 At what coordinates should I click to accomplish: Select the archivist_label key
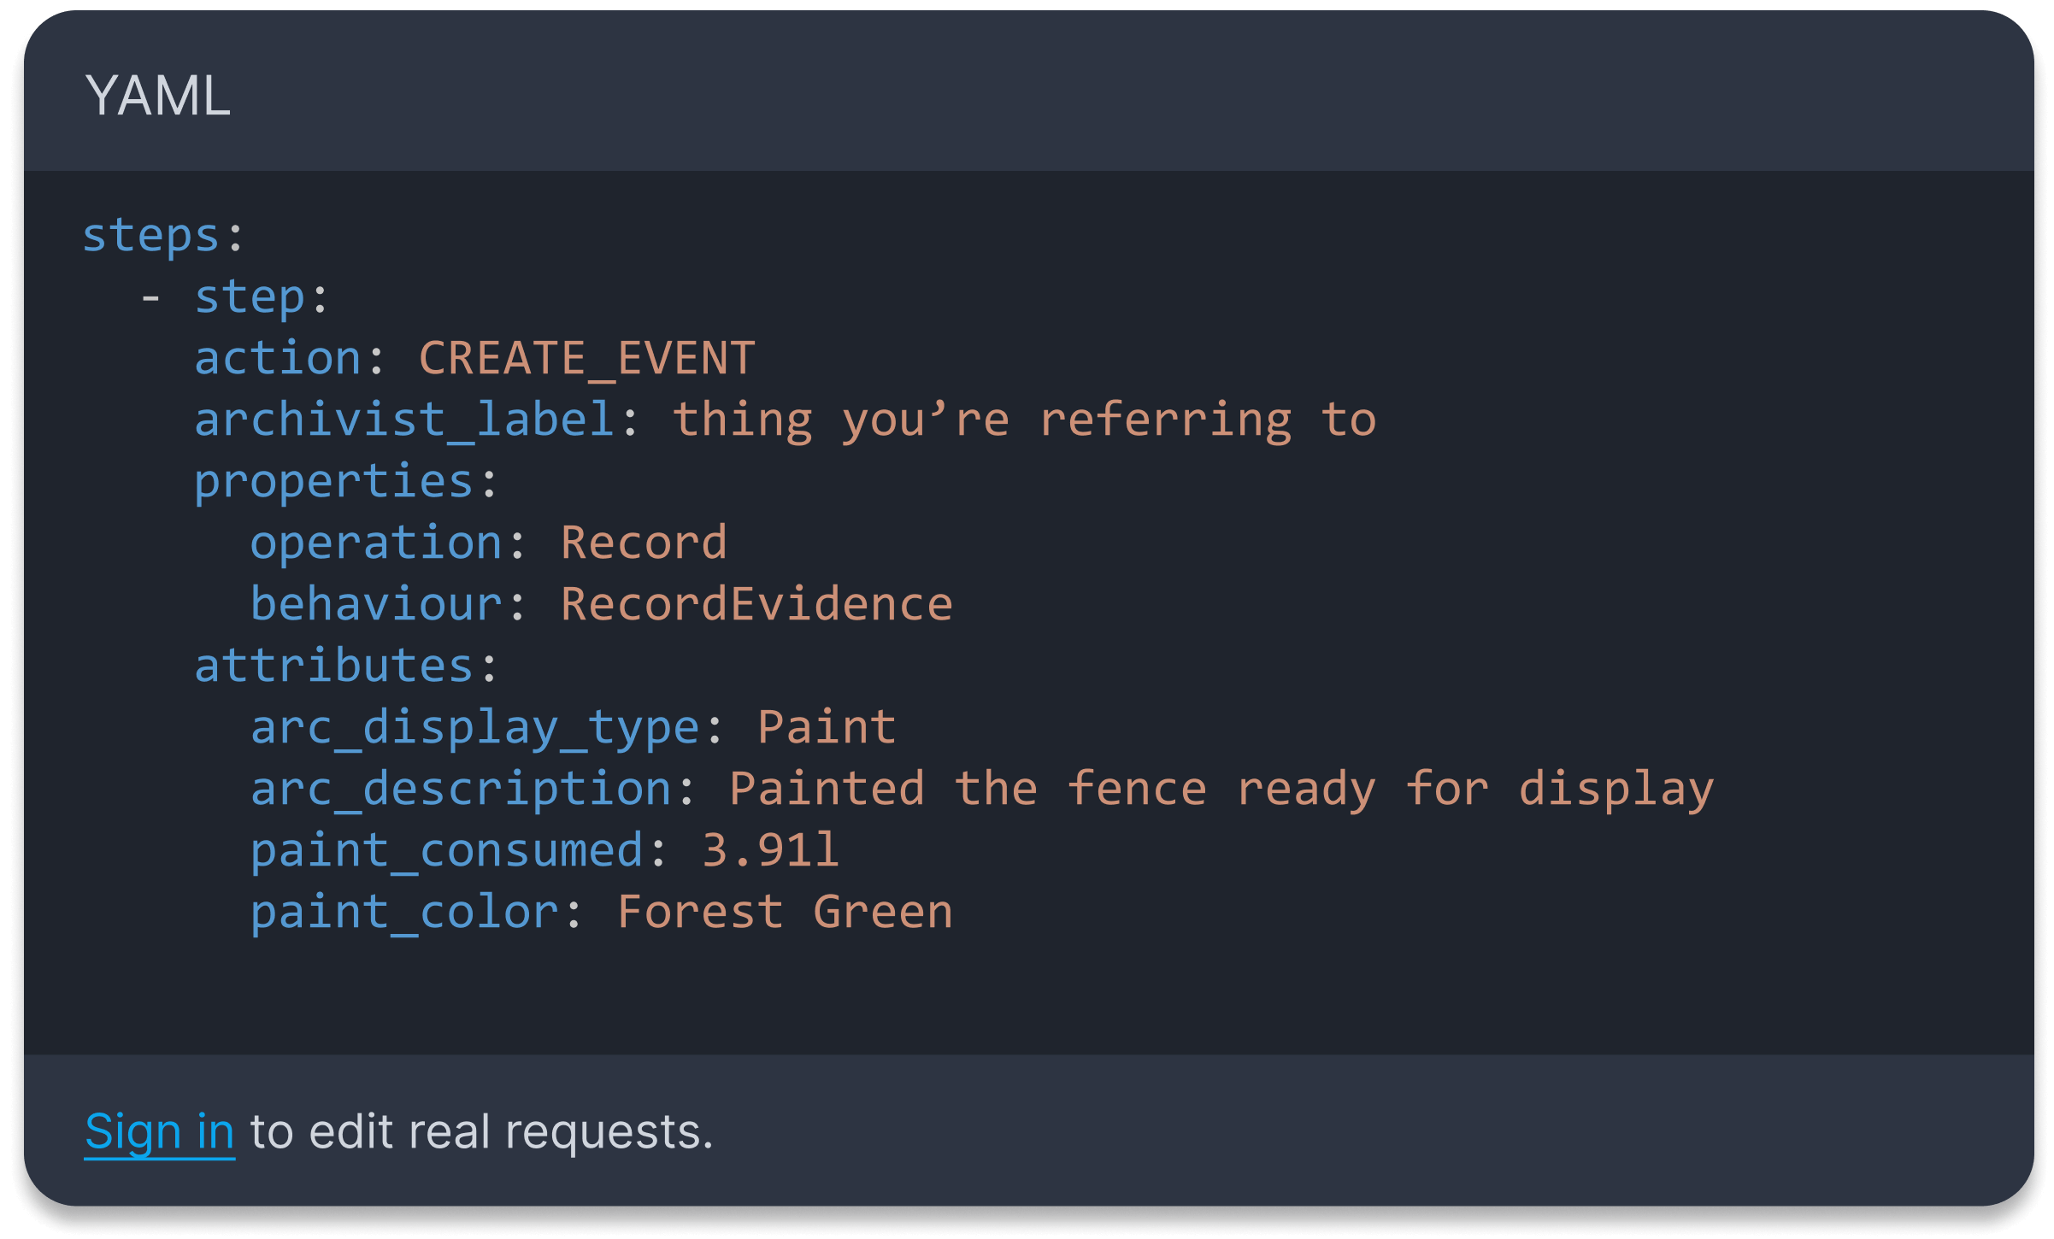[404, 420]
